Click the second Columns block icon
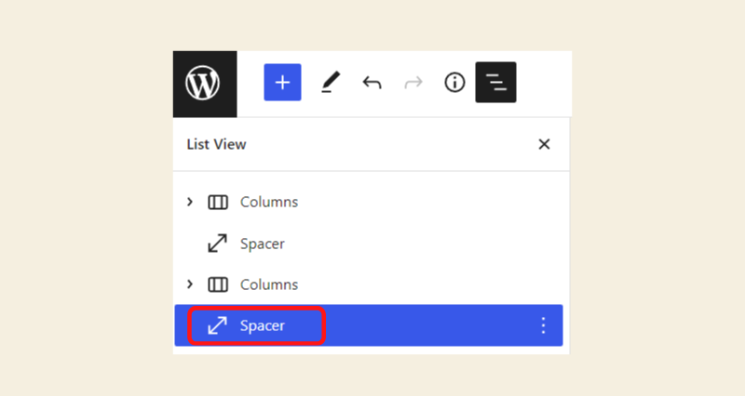The height and width of the screenshot is (396, 745). click(x=218, y=284)
